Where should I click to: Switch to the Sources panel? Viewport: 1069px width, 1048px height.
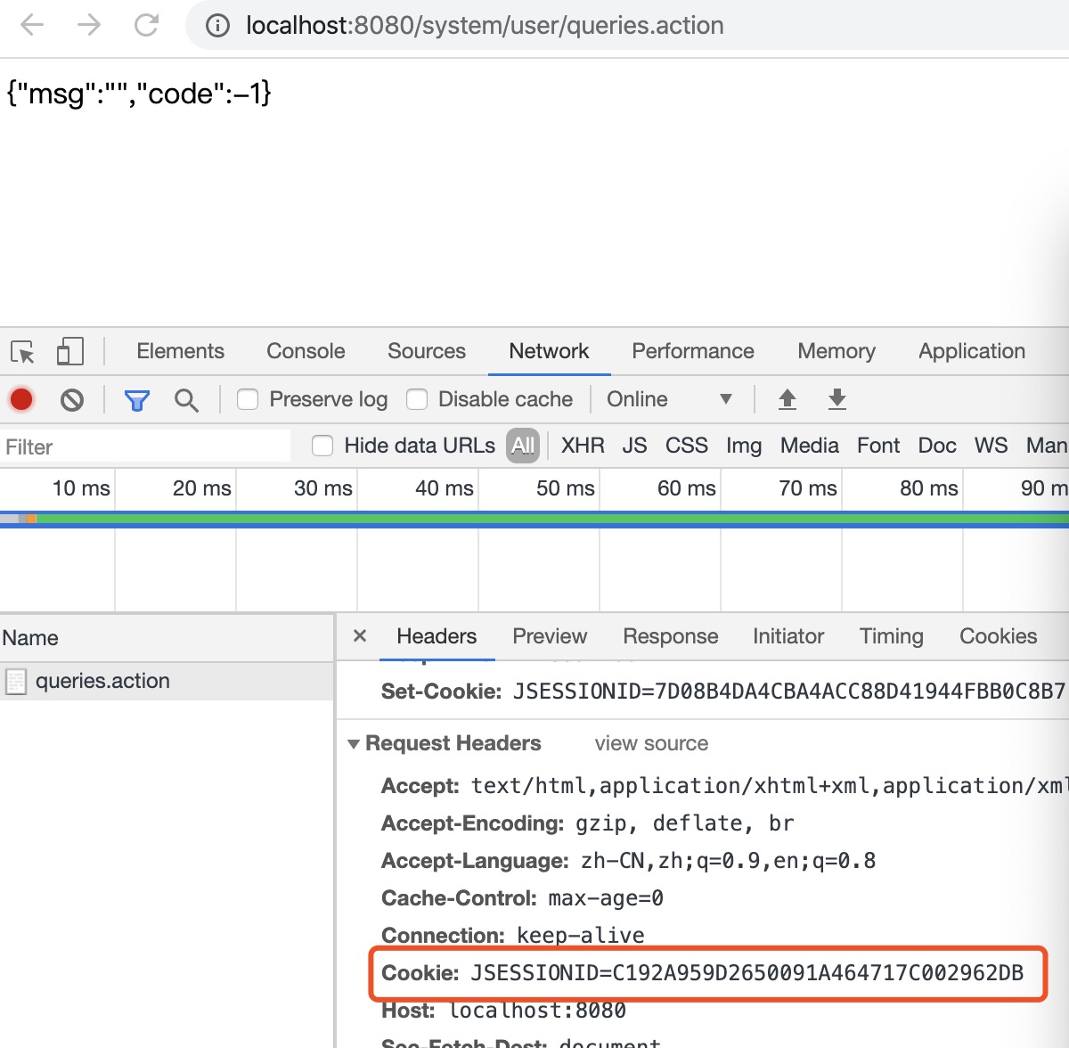[x=427, y=351]
